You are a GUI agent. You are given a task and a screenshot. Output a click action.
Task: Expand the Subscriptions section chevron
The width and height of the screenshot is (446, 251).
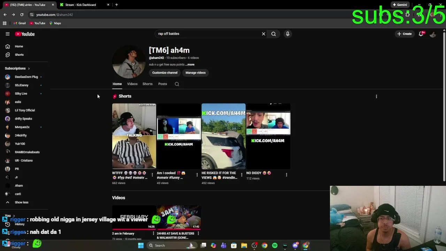[29, 68]
